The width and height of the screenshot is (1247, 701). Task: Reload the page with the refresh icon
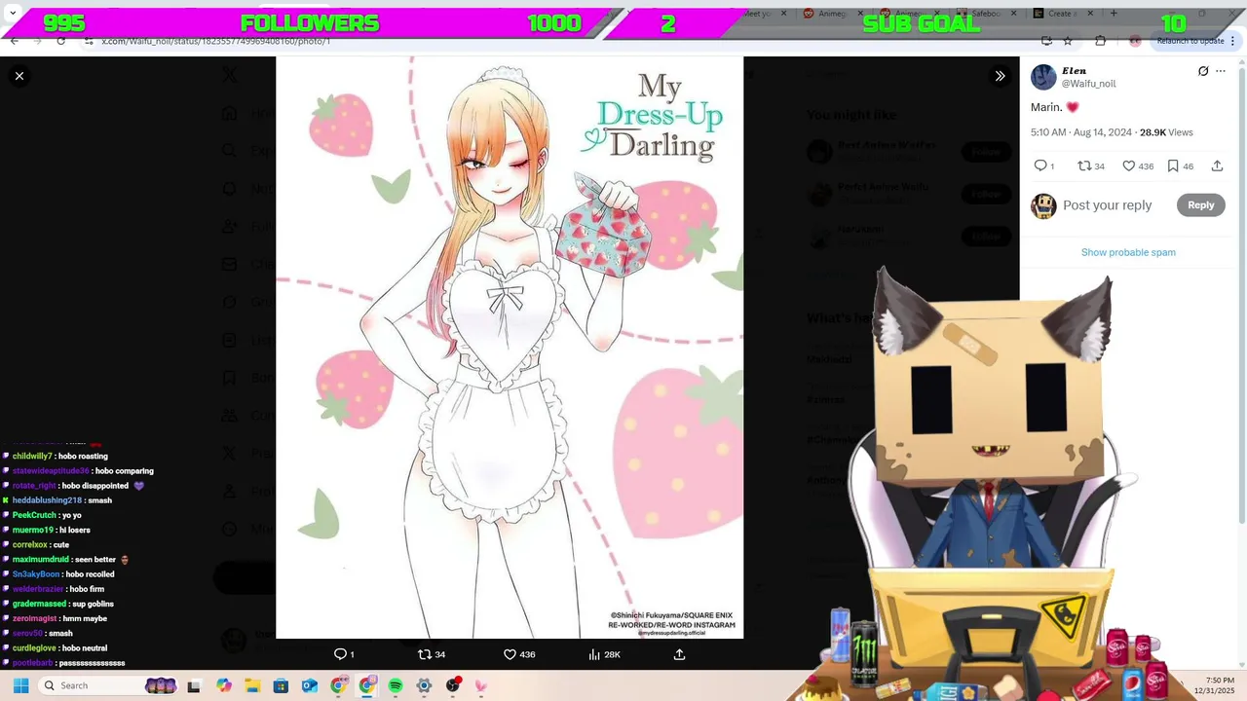click(x=61, y=41)
